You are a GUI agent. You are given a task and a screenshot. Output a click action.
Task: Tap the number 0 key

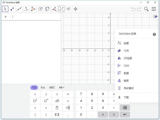point(81,115)
